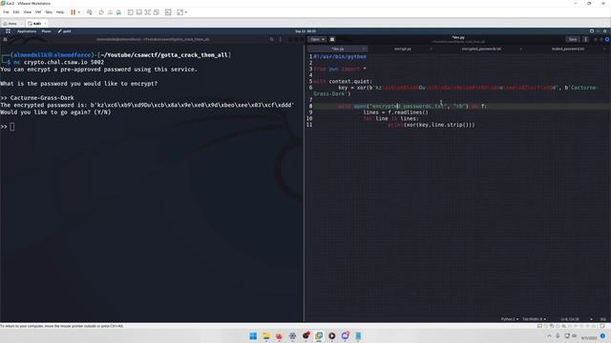Click the terminal new tab icon

click(x=5, y=39)
